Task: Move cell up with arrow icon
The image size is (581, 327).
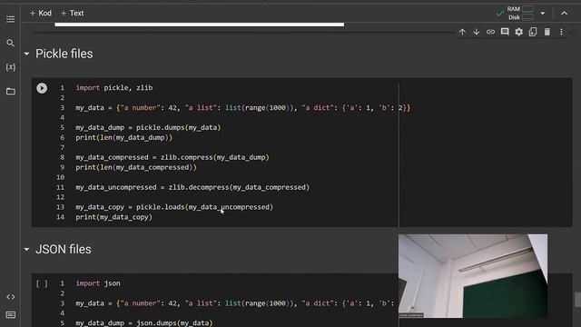Action: pos(462,33)
